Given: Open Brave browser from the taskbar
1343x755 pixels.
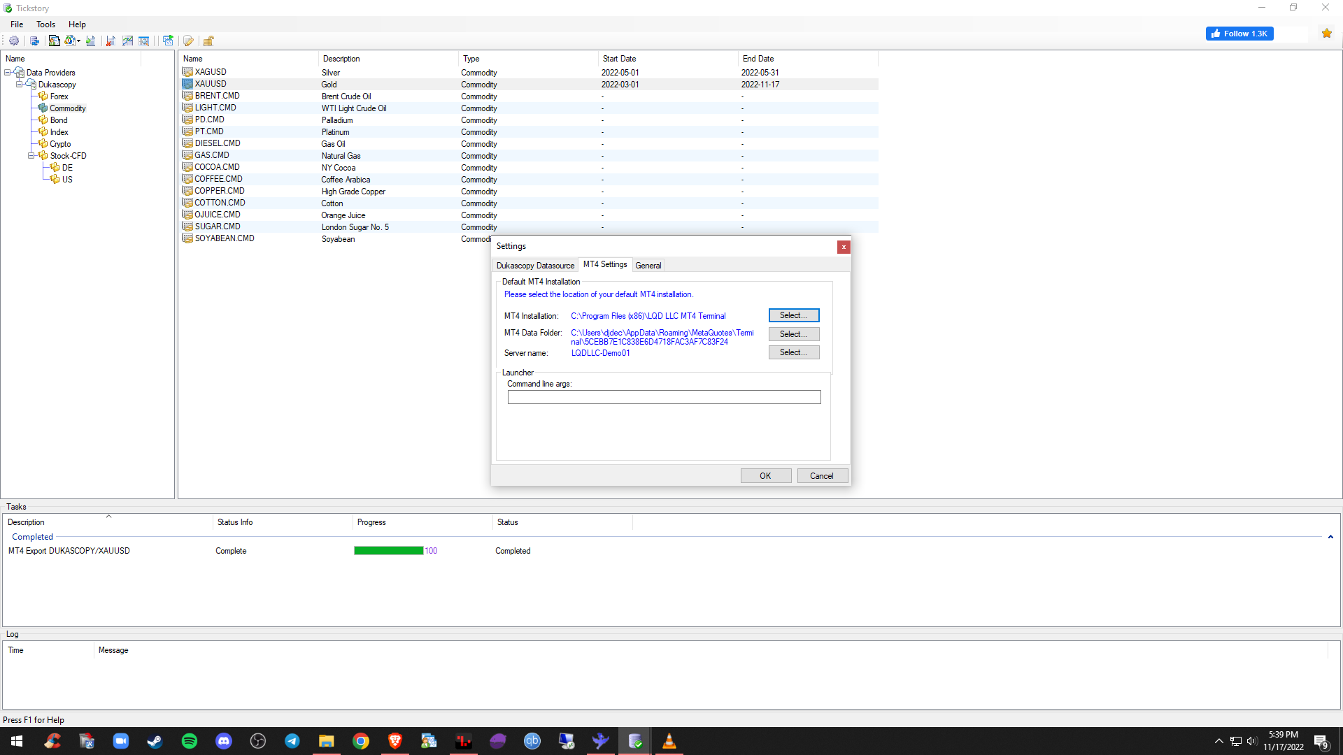Looking at the screenshot, I should click(395, 741).
